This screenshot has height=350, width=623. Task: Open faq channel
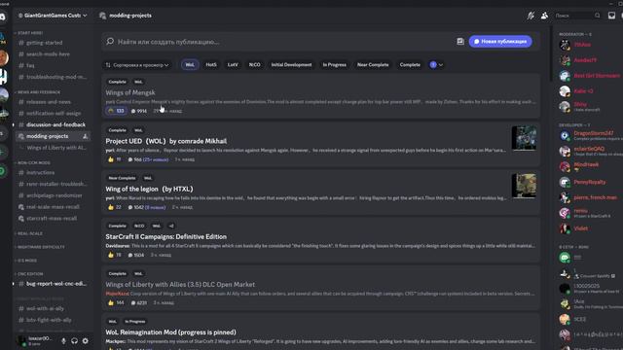coord(53,65)
